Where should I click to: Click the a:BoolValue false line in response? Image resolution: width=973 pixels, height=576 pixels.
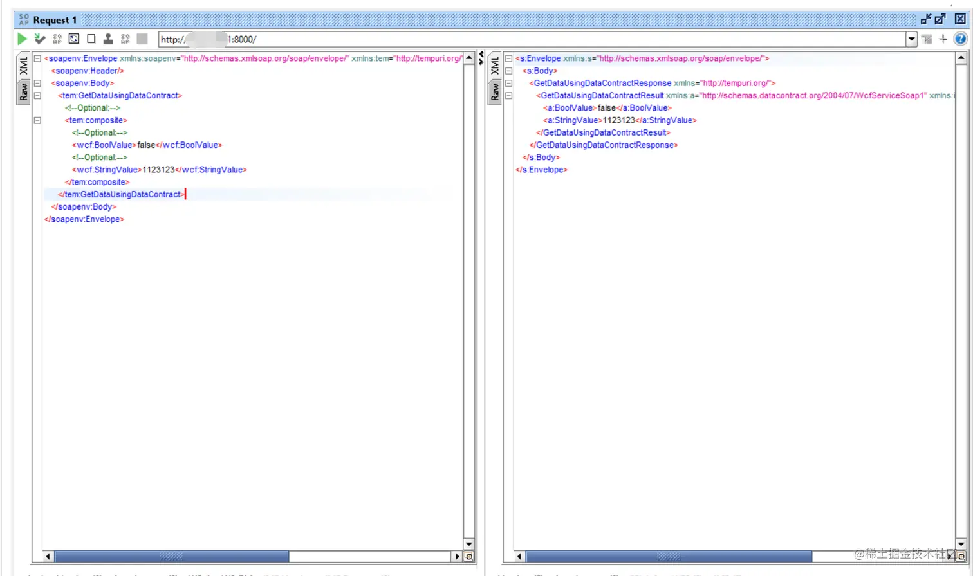point(607,108)
